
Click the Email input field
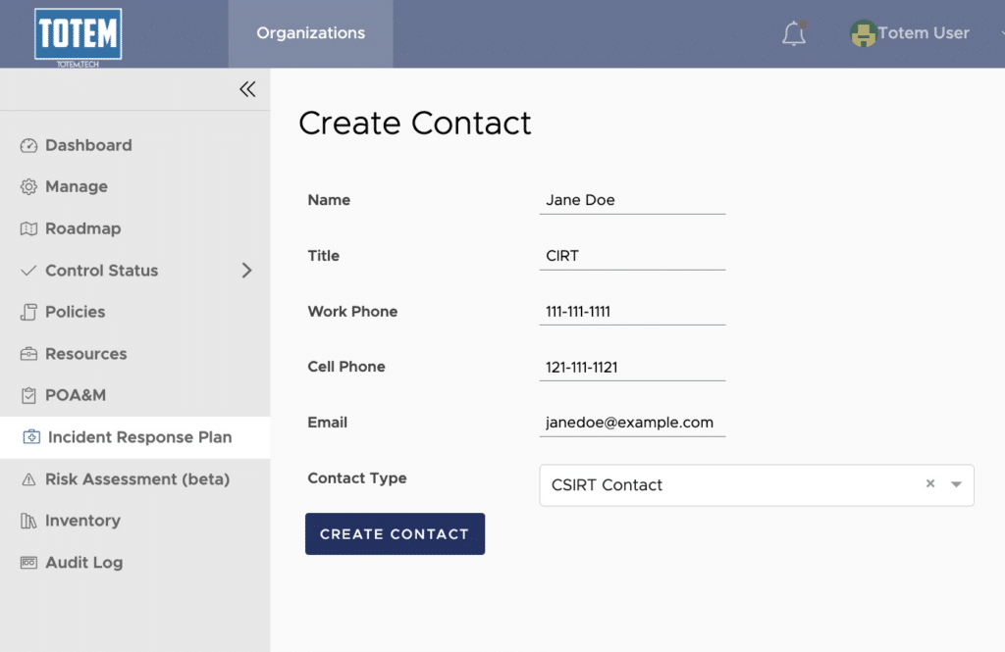[x=632, y=423]
